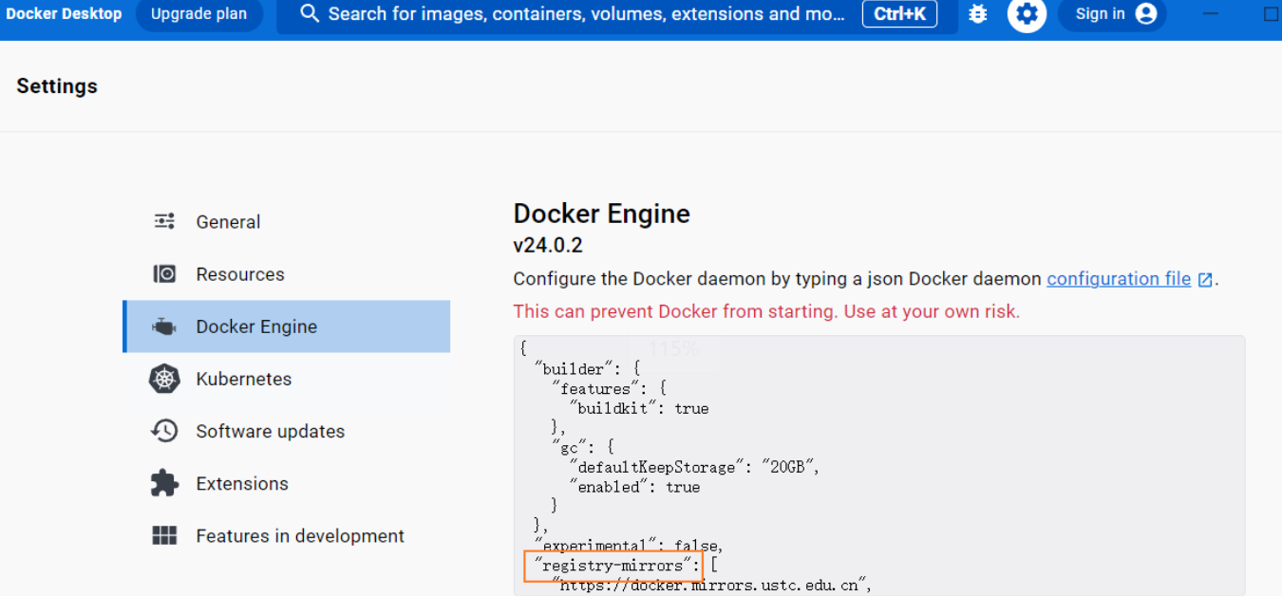This screenshot has height=596, width=1282.
Task: Click the "buildkit": true line
Action: pyautogui.click(x=639, y=408)
